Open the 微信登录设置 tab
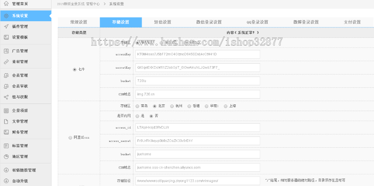The width and height of the screenshot is (374, 186). click(x=209, y=22)
